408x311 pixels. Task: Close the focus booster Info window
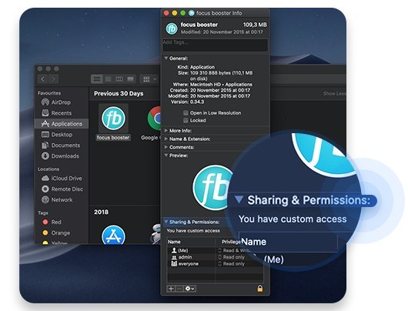(166, 13)
